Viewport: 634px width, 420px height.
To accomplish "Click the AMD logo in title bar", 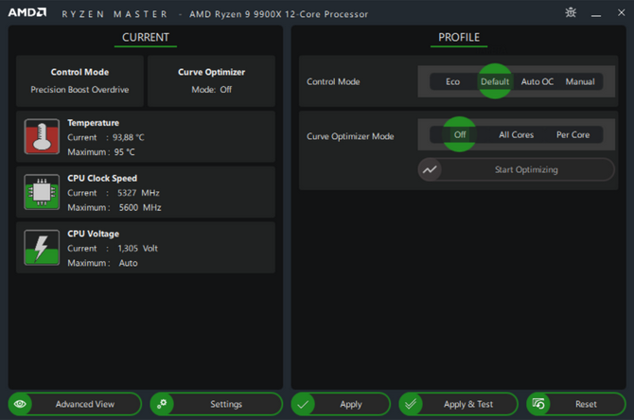I will [27, 12].
